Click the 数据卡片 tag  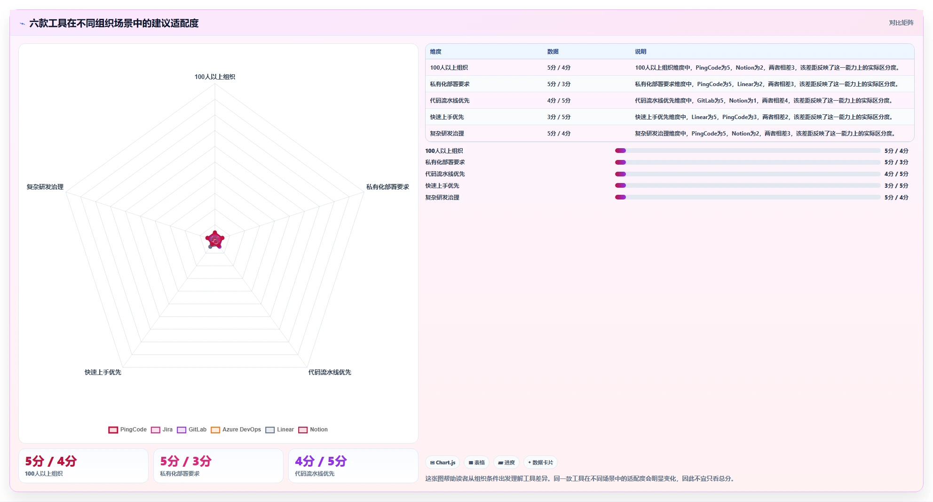coord(540,462)
